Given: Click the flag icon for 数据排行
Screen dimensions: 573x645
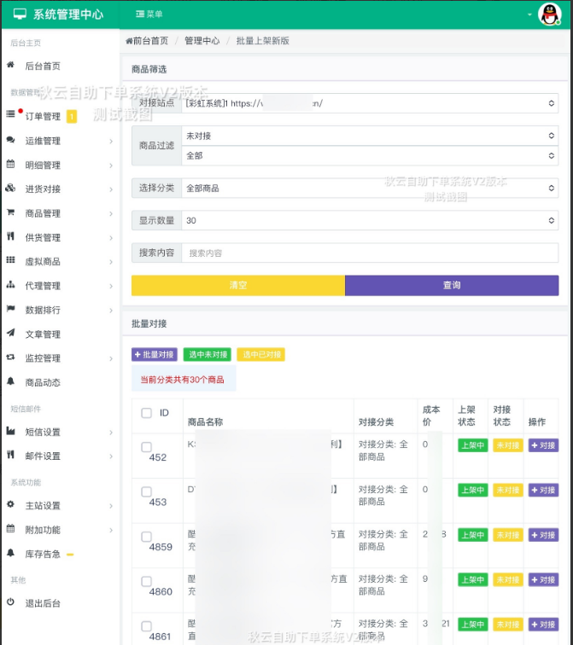Looking at the screenshot, I should coord(11,309).
